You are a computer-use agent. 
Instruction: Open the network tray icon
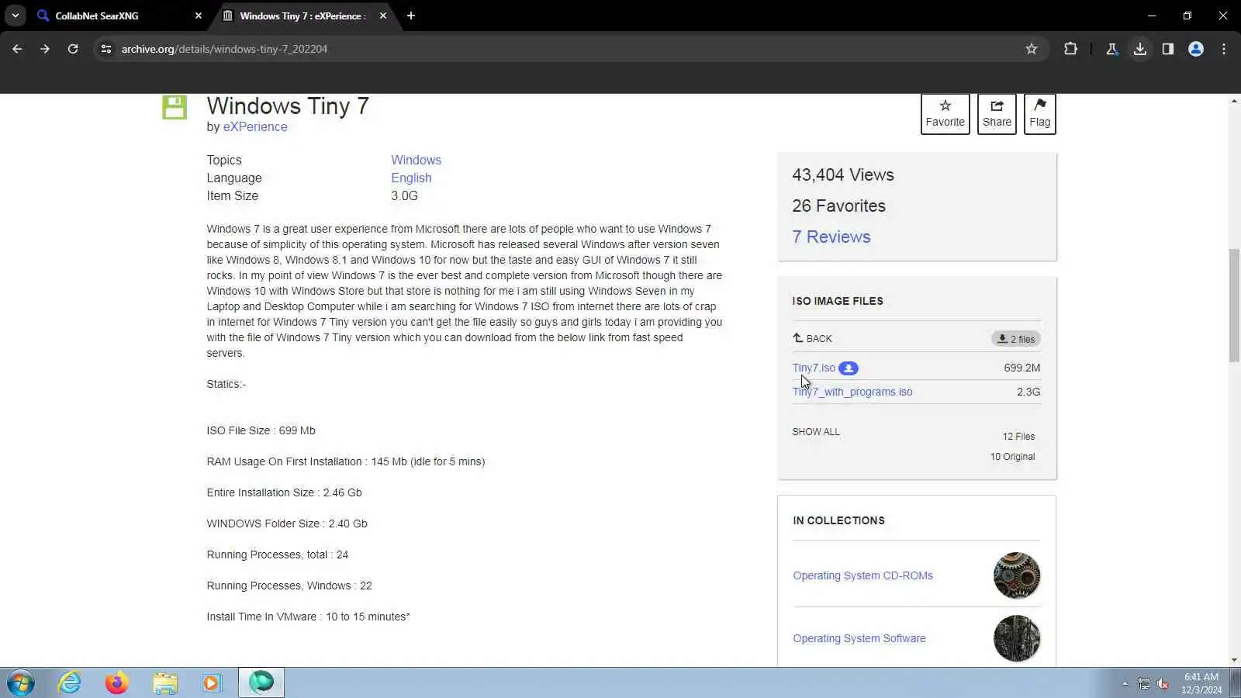click(x=1144, y=683)
